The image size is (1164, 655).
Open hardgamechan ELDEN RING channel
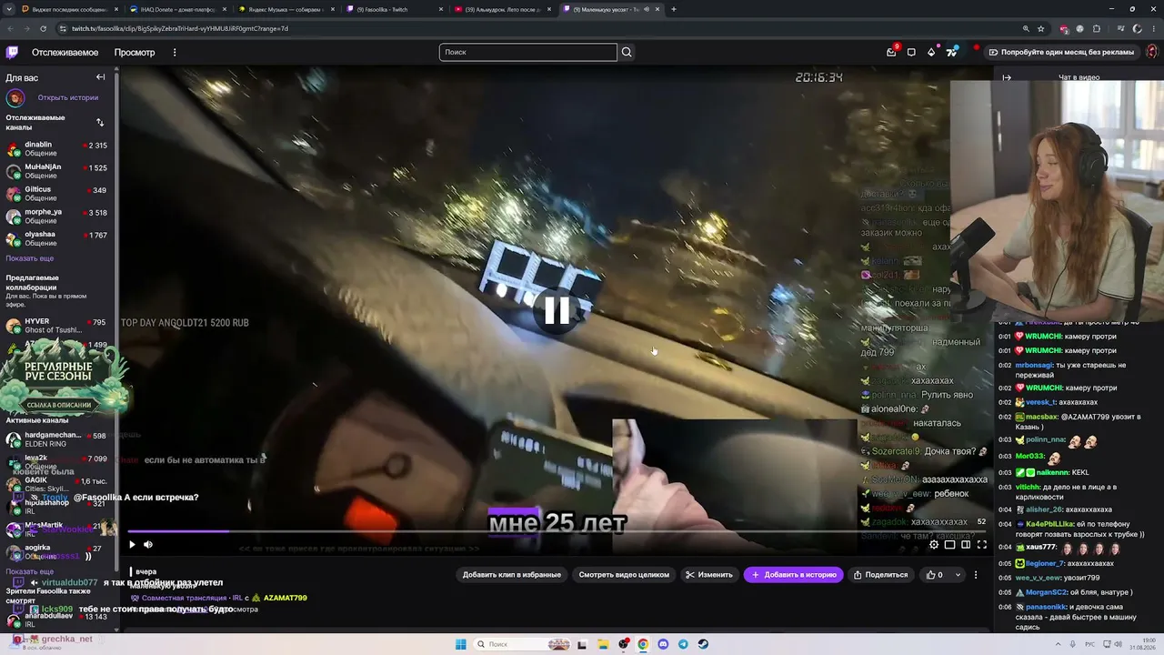(57, 439)
